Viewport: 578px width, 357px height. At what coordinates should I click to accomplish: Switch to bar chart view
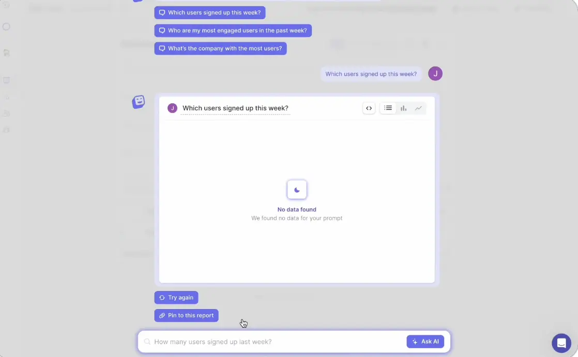pos(404,108)
